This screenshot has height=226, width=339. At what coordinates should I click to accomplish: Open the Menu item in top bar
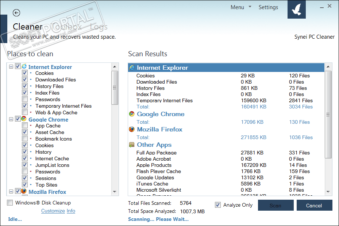[x=237, y=7]
